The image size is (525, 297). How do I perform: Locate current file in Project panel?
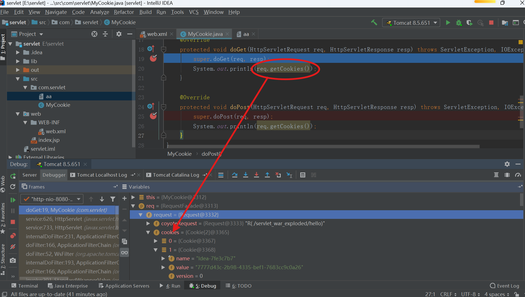tap(94, 34)
